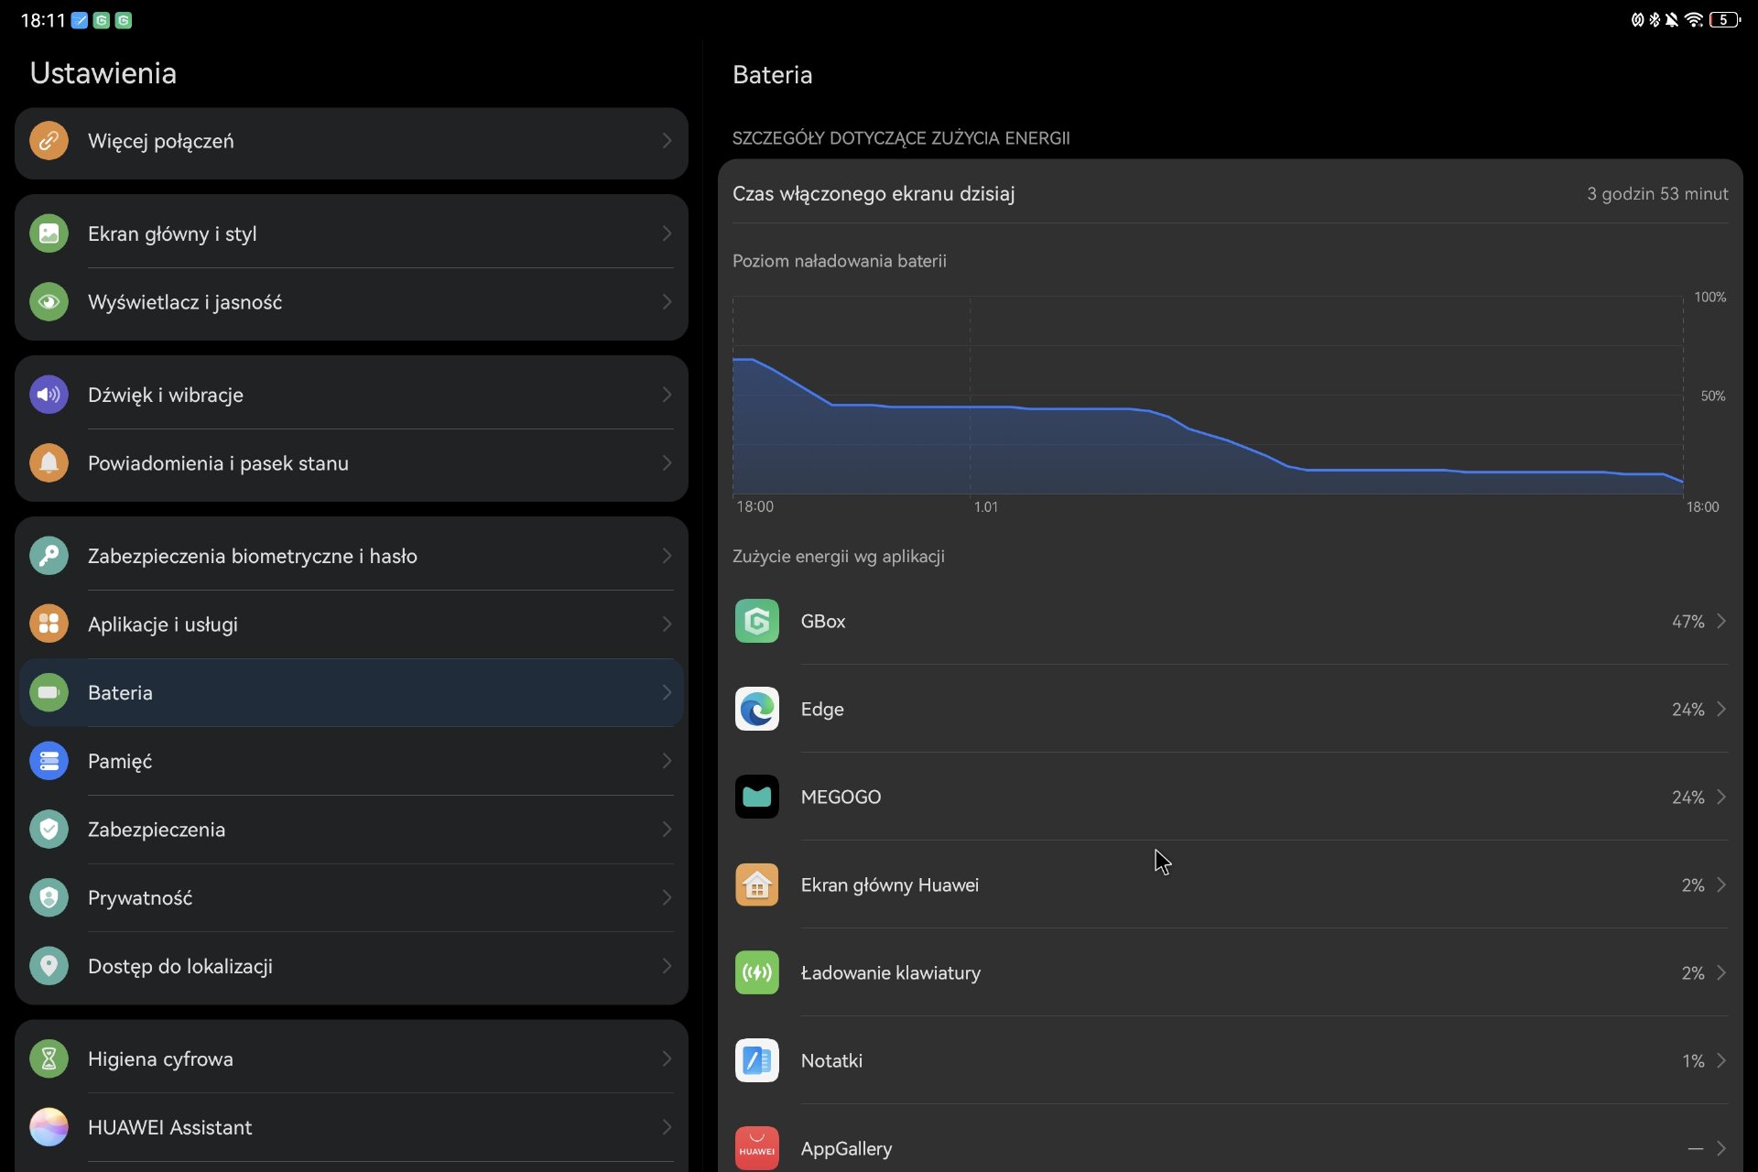The width and height of the screenshot is (1758, 1172).
Task: Tap the muted notifications bell in status bar
Action: click(x=1672, y=19)
